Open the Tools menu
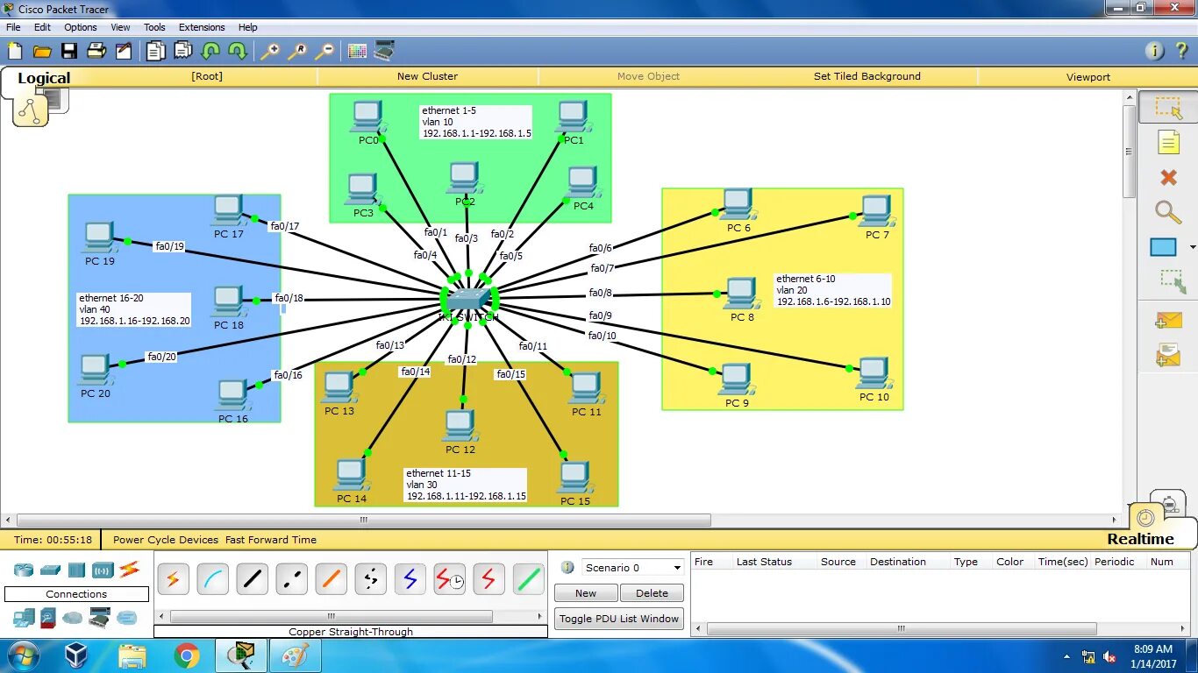Screen dimensions: 1198x673 [x=154, y=27]
